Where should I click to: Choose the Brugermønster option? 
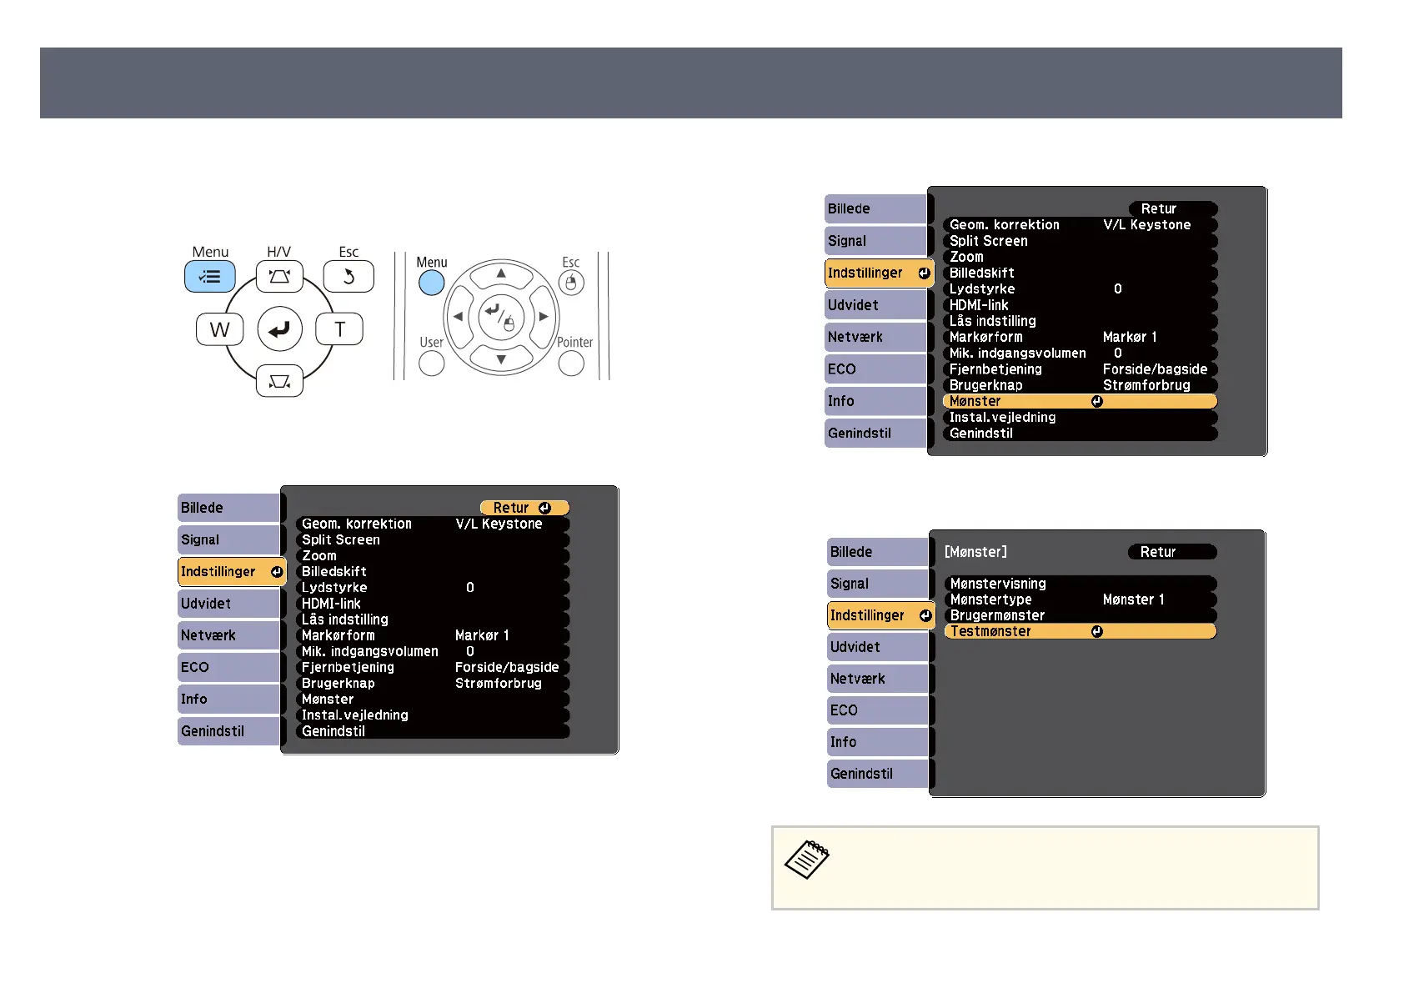click(x=1080, y=615)
